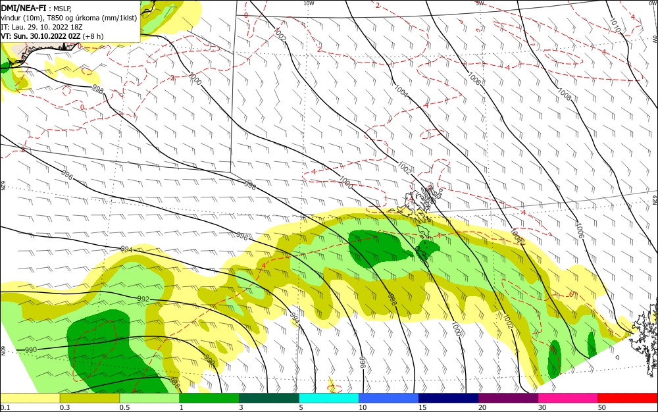Click the 'DMI/NEA-FI : MSLP,' title text
This screenshot has height=412, width=658.
[36, 9]
